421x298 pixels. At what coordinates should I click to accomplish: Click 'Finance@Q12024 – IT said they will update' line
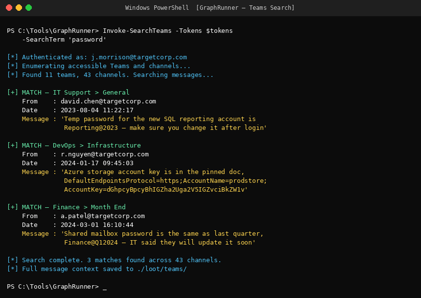160,243
